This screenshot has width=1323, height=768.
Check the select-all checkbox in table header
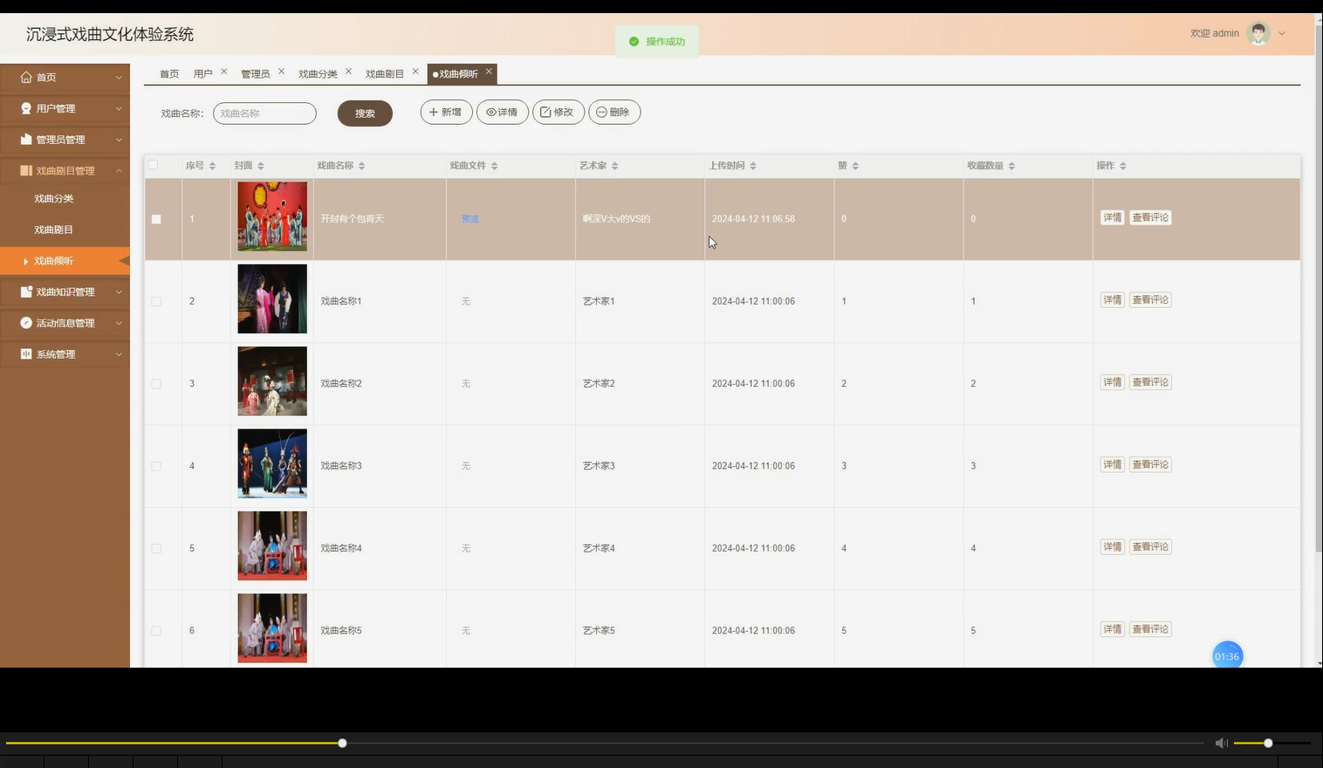(x=153, y=164)
